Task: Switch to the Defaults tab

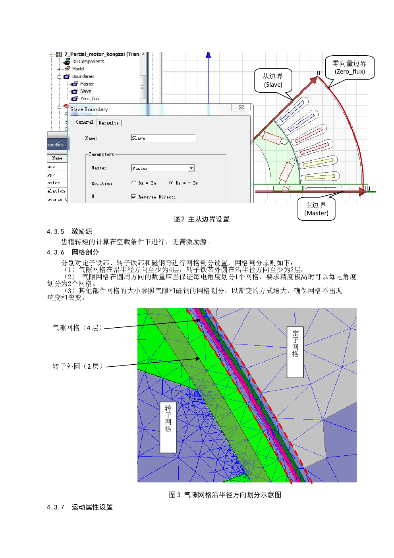Action: [x=109, y=123]
